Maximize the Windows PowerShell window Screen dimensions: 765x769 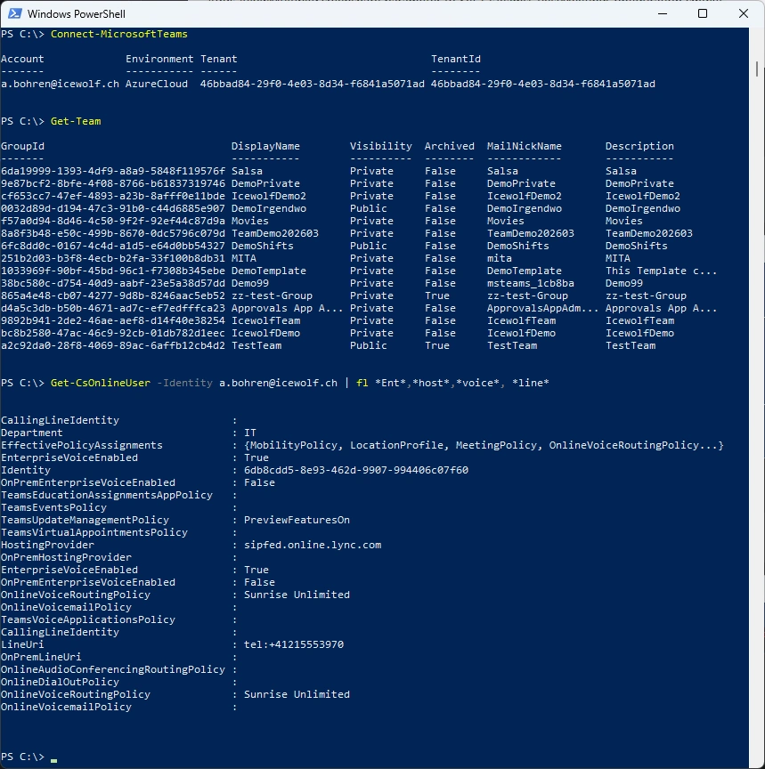pos(703,13)
